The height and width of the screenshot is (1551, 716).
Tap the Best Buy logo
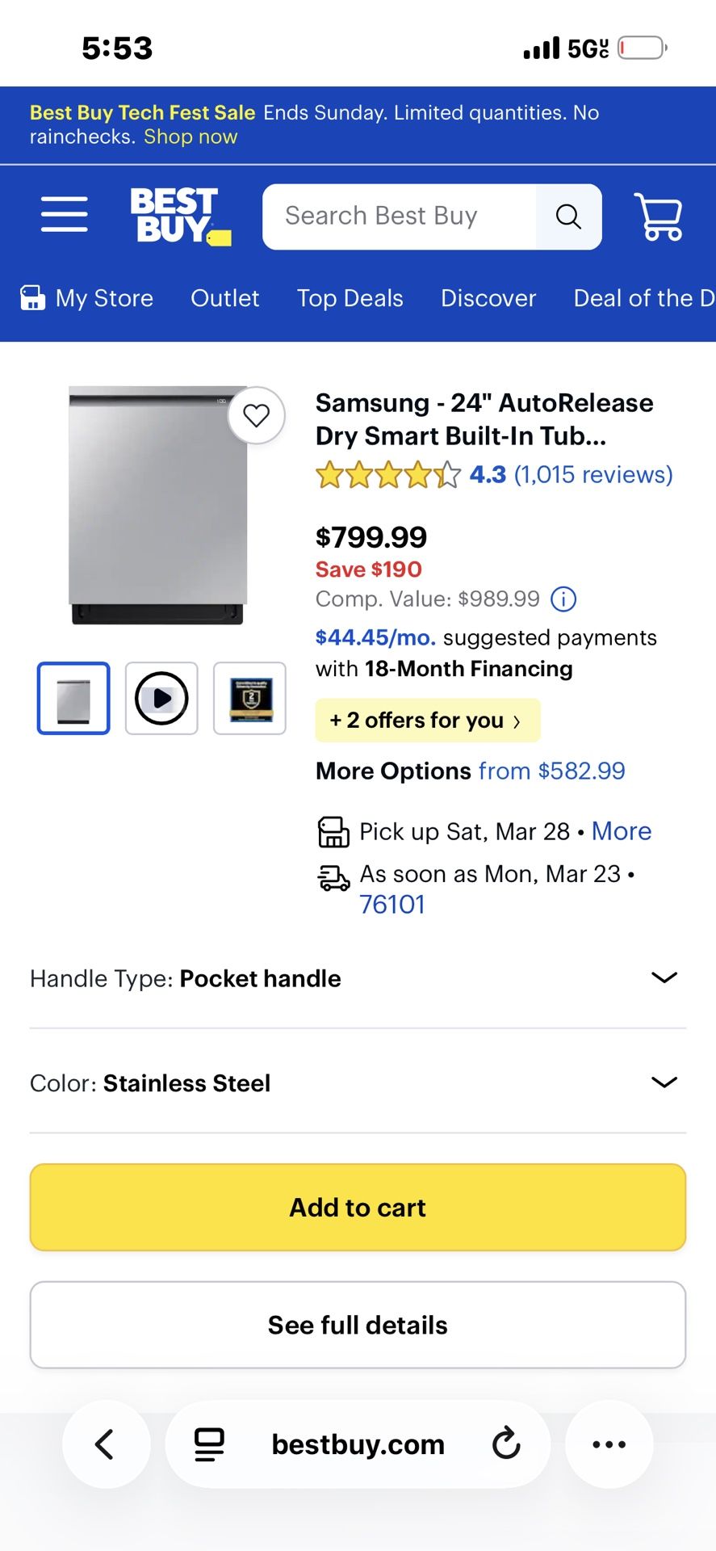pos(180,216)
